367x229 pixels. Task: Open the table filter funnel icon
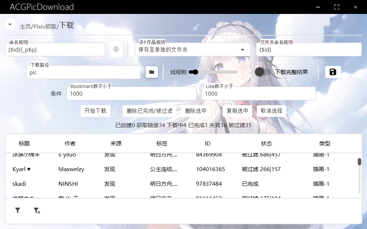[18, 211]
